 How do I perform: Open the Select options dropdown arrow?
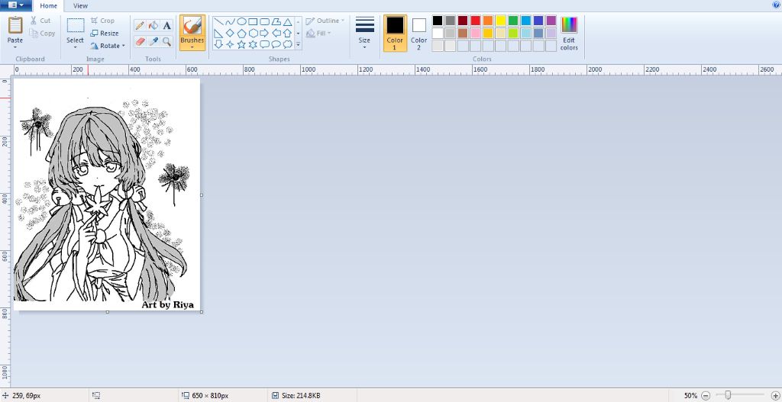click(76, 48)
